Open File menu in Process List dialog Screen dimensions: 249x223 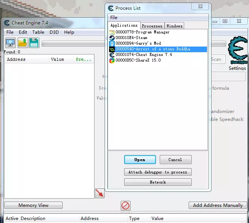tap(114, 18)
